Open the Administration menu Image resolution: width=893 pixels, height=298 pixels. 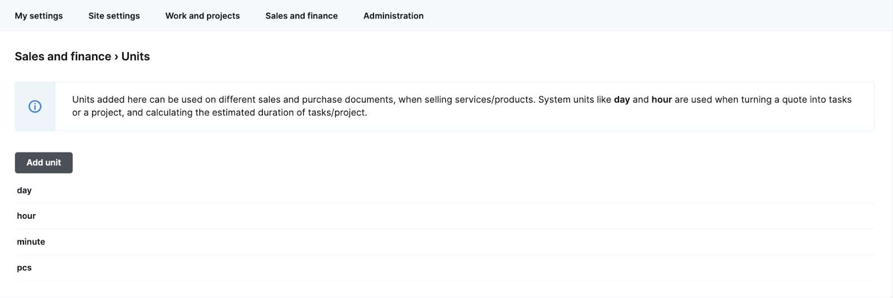[393, 16]
